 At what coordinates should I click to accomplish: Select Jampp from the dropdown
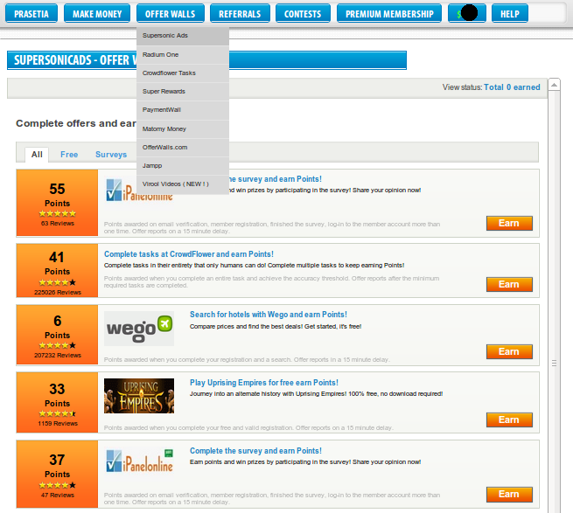(183, 166)
